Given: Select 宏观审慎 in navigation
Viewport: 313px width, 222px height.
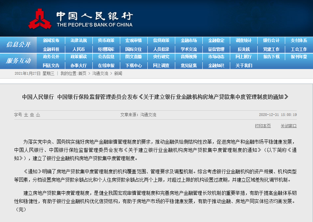Looking at the screenshot, I should coord(133,40).
